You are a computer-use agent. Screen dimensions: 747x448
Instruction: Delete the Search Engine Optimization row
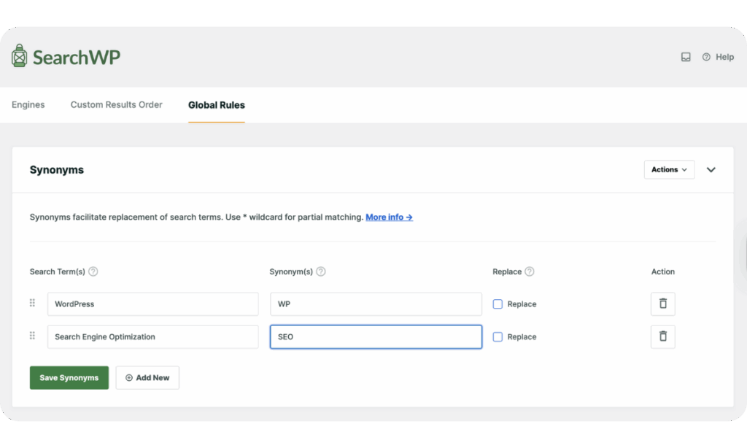662,337
